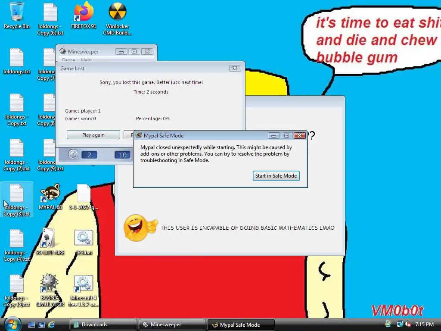The height and width of the screenshot is (331, 441).
Task: Open Winlocker CMD Build radiation icon
Action: point(117,19)
